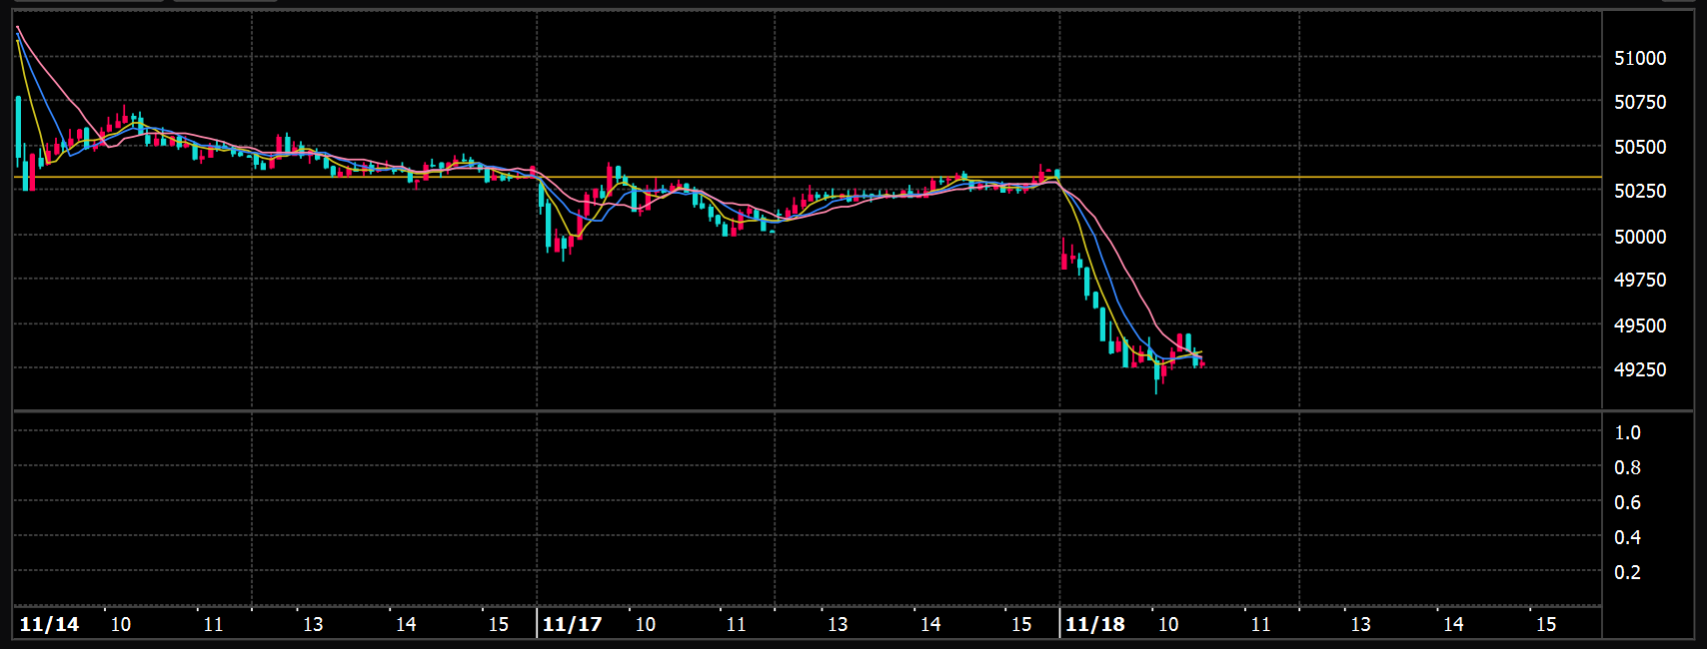Click the 49250 price axis label

(1640, 369)
